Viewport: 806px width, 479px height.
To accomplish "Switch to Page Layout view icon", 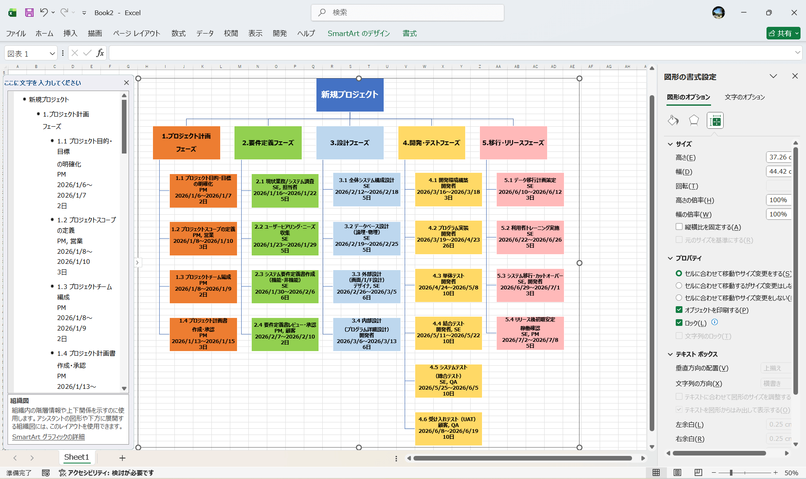I will coord(677,473).
